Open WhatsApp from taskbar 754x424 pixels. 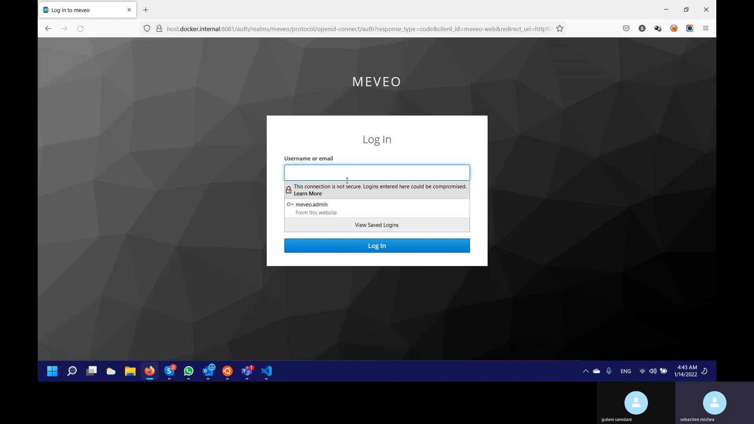point(188,371)
